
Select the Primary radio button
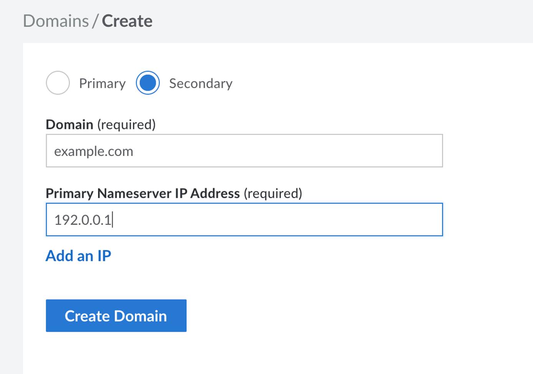pyautogui.click(x=58, y=83)
